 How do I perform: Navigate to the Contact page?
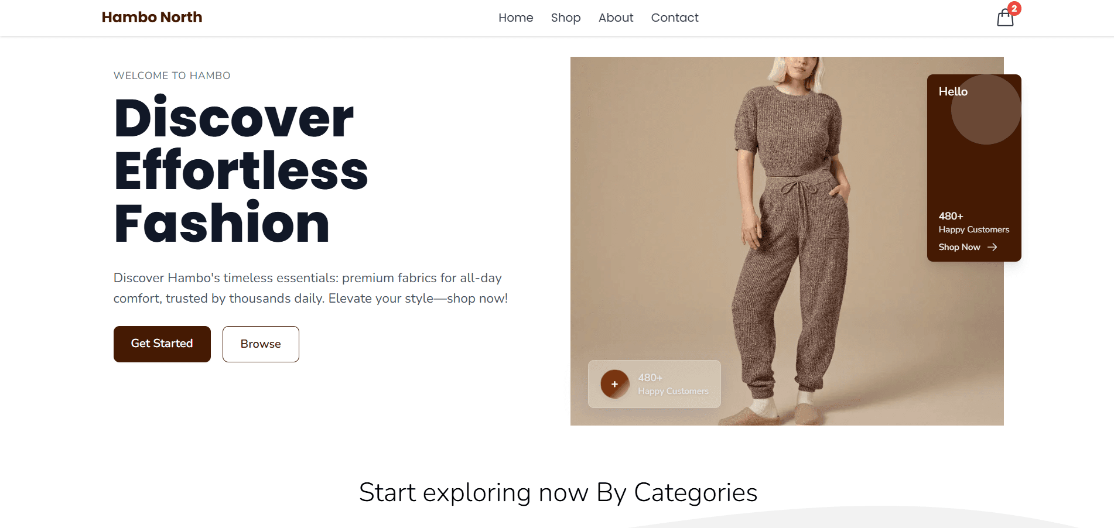tap(675, 18)
